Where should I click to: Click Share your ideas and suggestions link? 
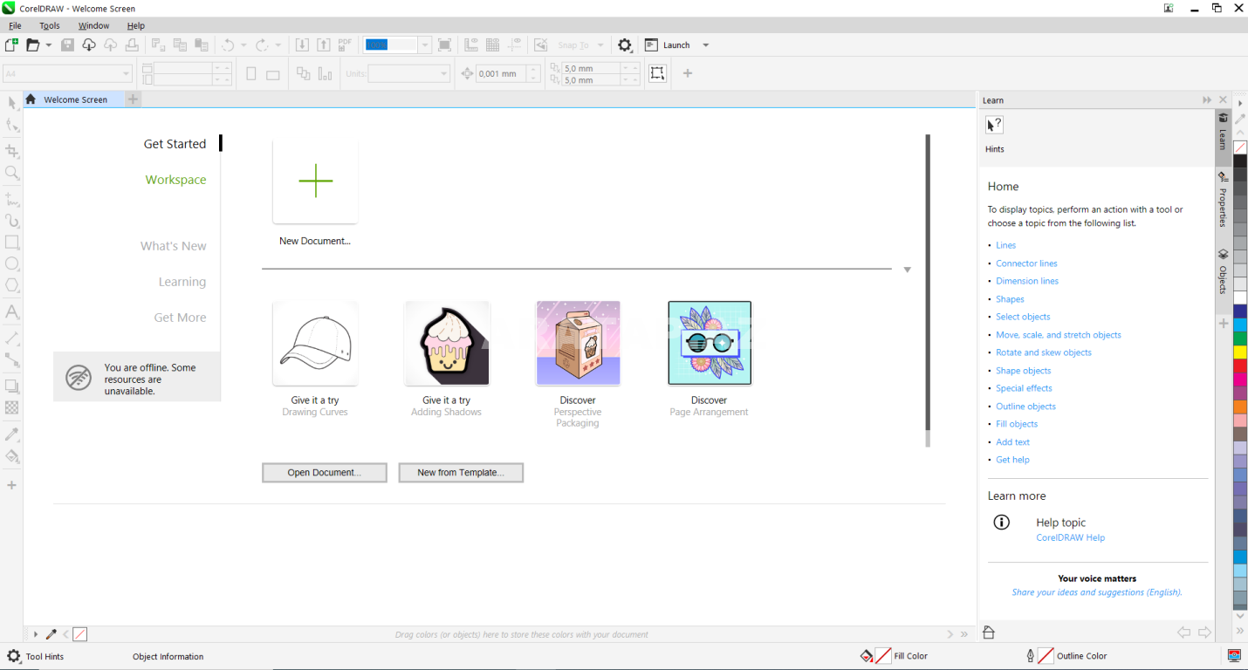click(1097, 592)
